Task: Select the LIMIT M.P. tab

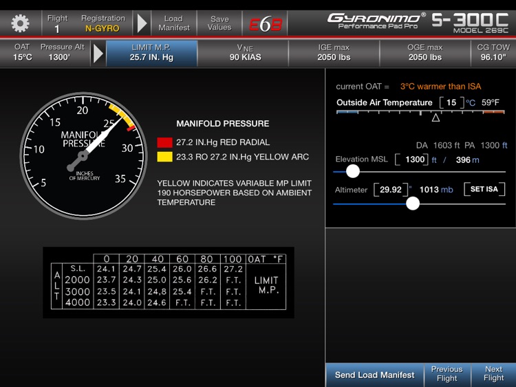Action: click(153, 53)
